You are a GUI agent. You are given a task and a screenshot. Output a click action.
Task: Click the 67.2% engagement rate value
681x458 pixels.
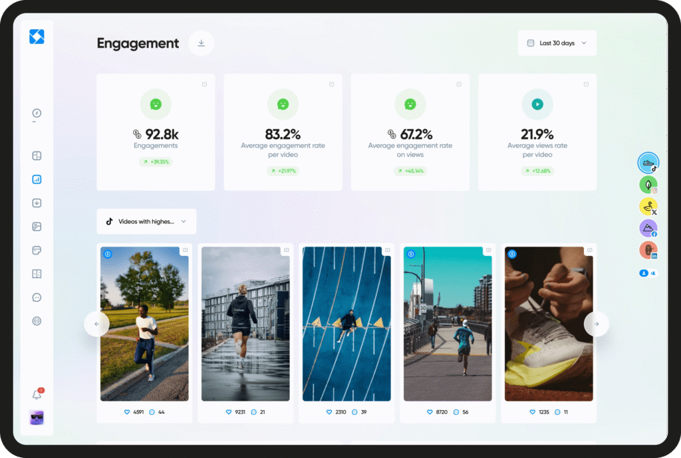(416, 134)
